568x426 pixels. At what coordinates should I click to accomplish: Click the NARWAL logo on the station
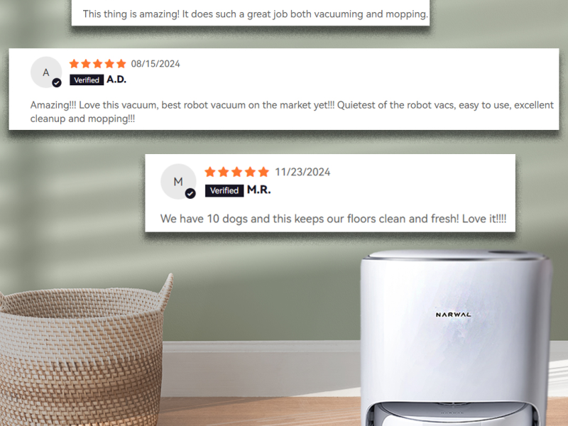click(x=453, y=315)
